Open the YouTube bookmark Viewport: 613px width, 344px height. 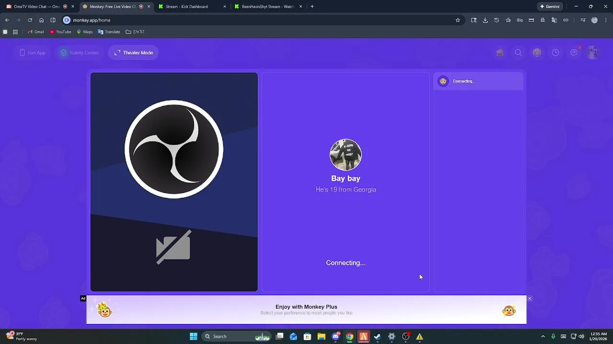(x=60, y=32)
